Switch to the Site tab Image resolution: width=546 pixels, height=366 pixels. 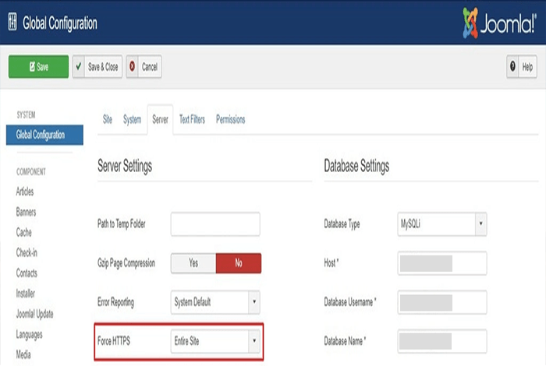pos(108,119)
